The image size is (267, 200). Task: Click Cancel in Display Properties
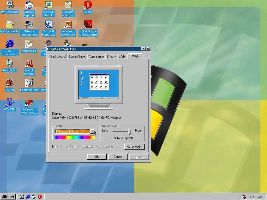118,157
